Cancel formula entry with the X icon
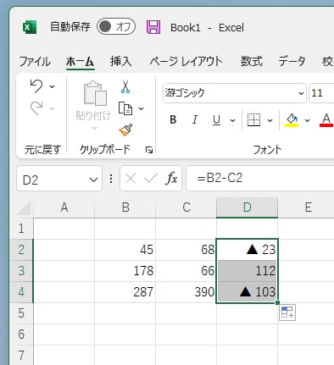Viewport: 334px width, 365px height. (131, 179)
